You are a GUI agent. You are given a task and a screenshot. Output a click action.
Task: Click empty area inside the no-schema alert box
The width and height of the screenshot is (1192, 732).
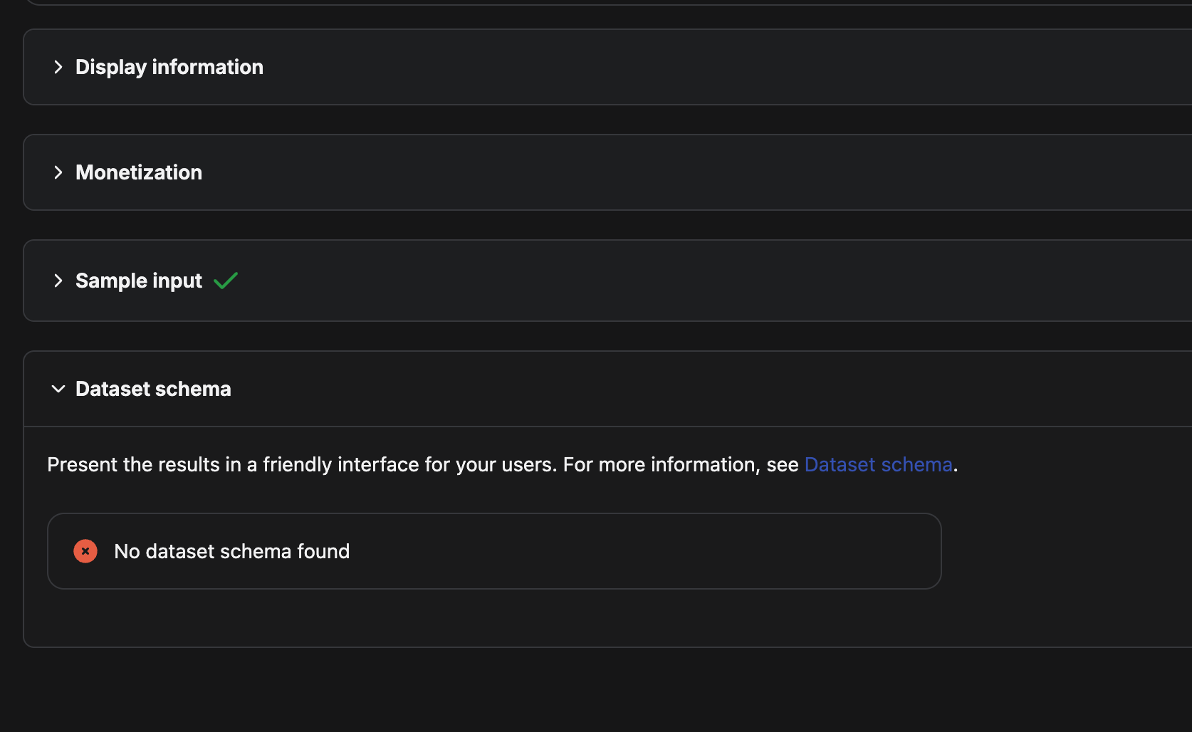[641, 551]
